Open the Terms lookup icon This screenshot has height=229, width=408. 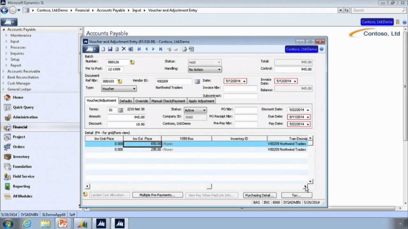pos(120,110)
